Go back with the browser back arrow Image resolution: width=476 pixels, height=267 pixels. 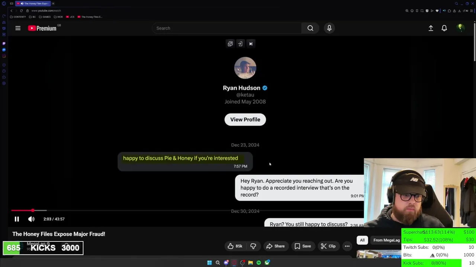tap(12, 11)
